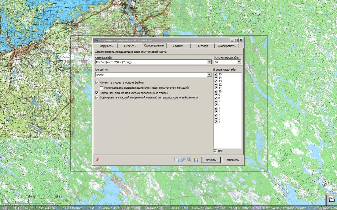Click the blue chain link icon
The image size is (337, 210).
[x=183, y=160]
